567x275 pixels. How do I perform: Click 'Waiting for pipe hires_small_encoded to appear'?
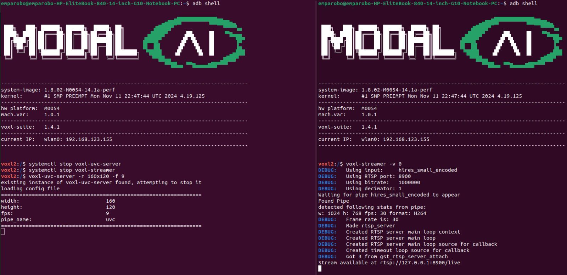(x=389, y=195)
